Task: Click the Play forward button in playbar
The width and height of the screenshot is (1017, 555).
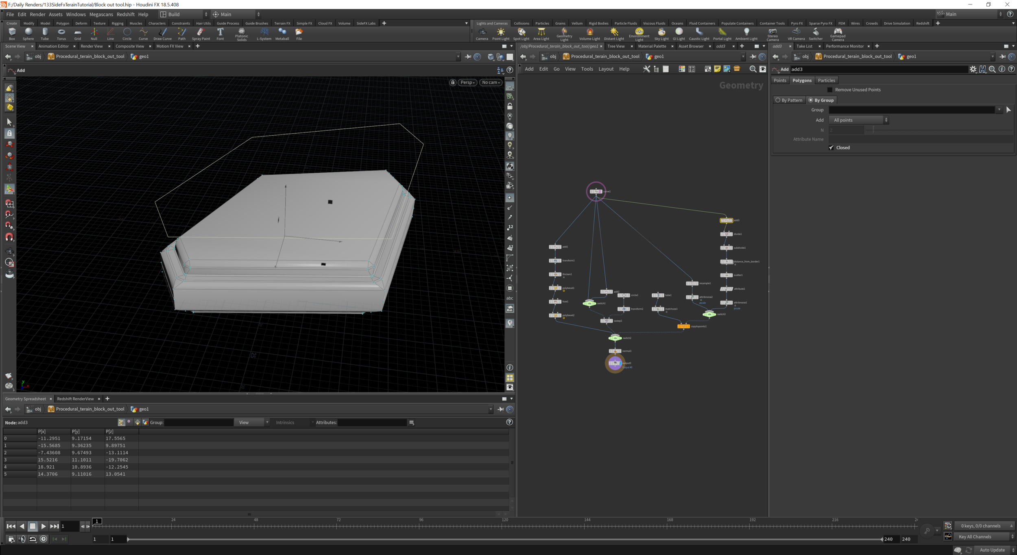Action: click(x=44, y=526)
